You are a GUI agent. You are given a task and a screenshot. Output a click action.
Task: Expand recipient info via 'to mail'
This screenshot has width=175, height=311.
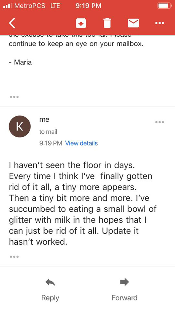pos(48,132)
